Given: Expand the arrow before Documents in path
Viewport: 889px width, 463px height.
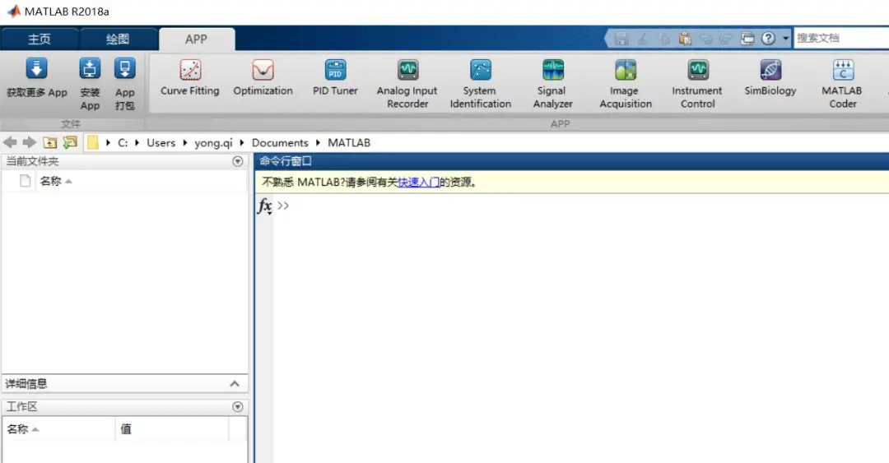Looking at the screenshot, I should 241,143.
